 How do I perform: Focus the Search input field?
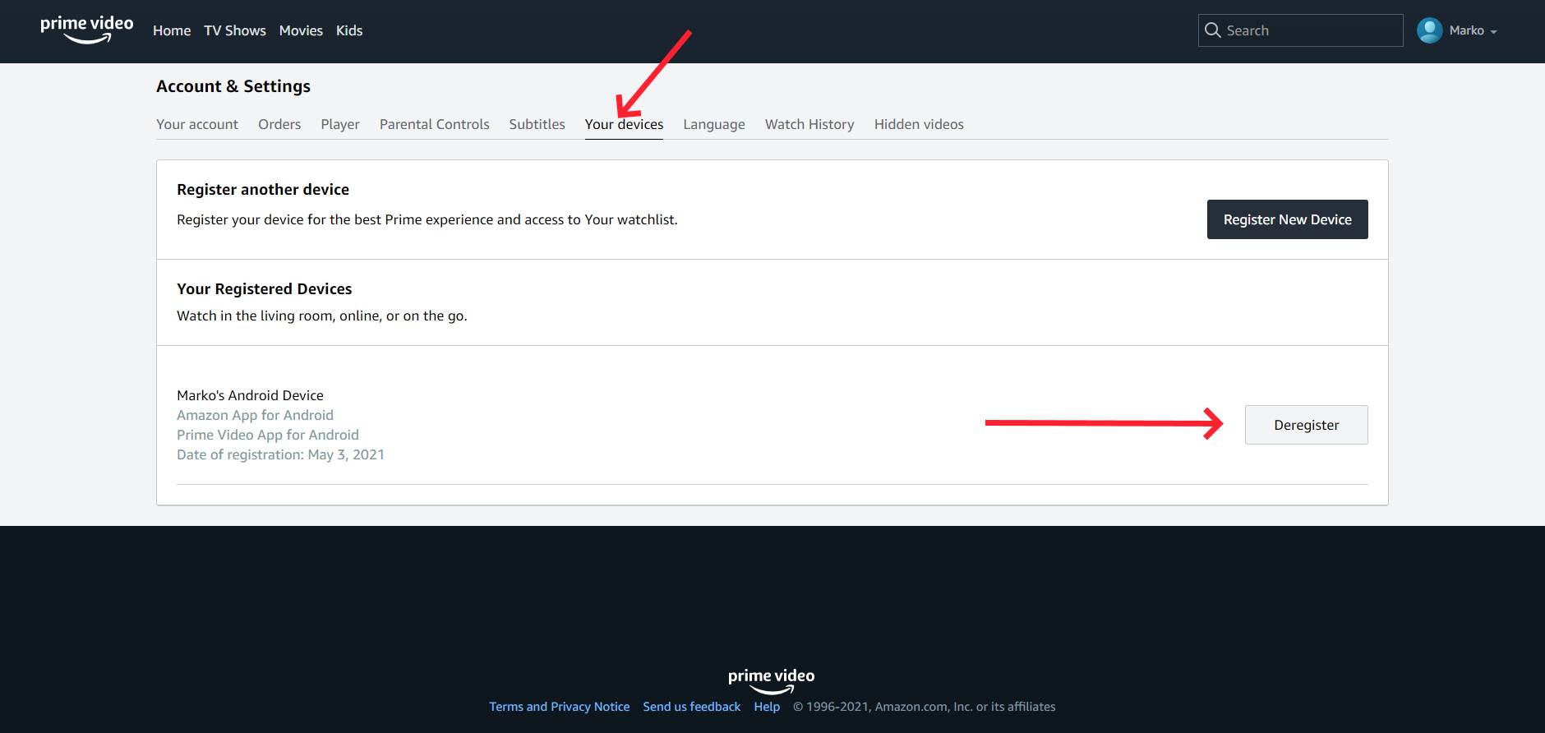pyautogui.click(x=1311, y=30)
